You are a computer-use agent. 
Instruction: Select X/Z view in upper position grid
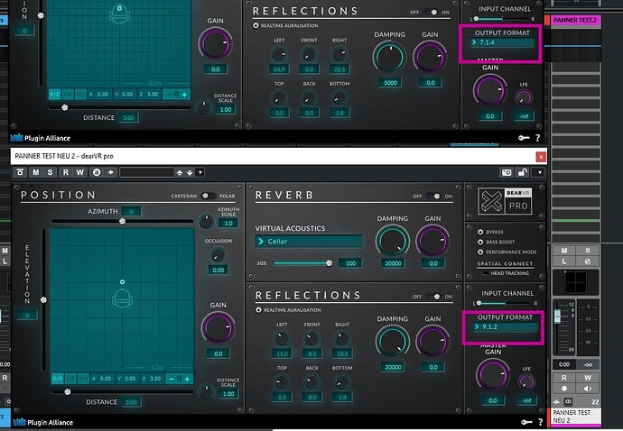click(x=54, y=95)
